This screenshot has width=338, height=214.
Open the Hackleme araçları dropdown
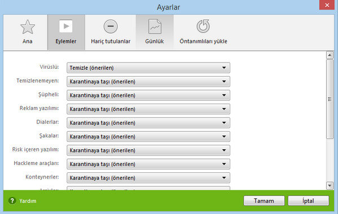(x=148, y=164)
